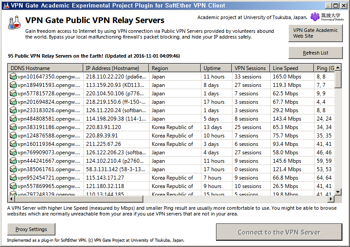Viewport: 350px width, 247px height.
Task: Click the 10 sessions cell
Action: coord(251,186)
